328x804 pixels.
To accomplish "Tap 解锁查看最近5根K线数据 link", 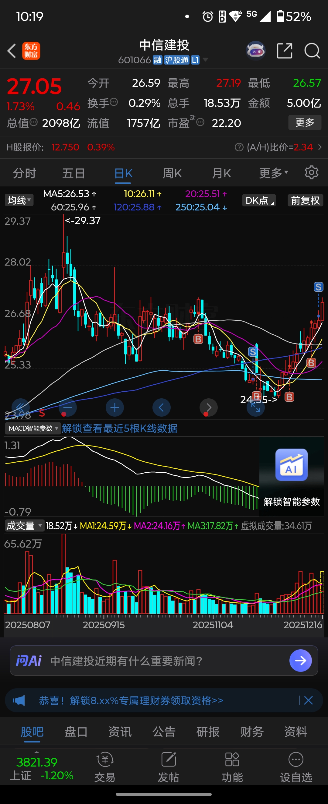I will (119, 428).
